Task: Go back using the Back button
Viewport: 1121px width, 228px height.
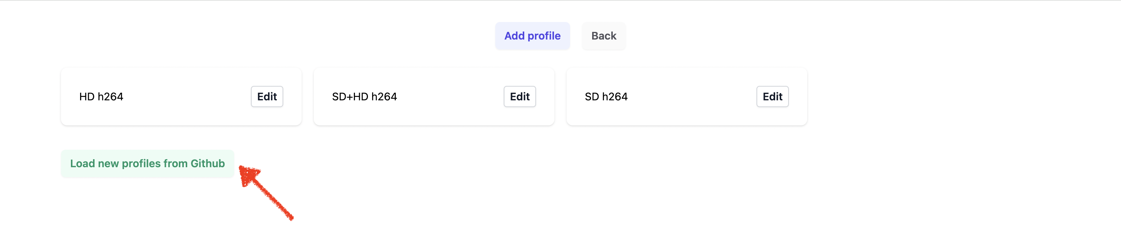Action: 603,36
